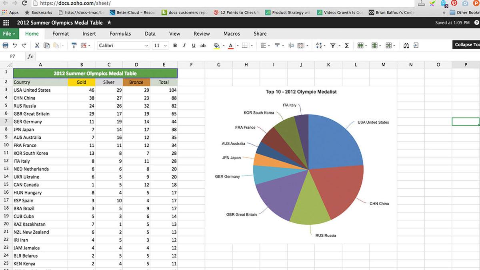Use the Format Painter tool

[74, 45]
